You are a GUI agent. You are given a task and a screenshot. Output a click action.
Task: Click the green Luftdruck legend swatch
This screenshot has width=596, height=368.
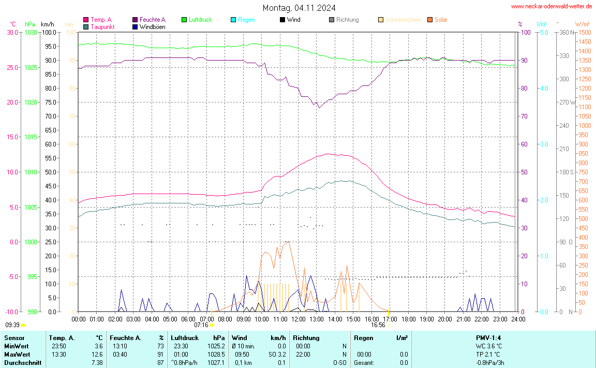tap(184, 20)
